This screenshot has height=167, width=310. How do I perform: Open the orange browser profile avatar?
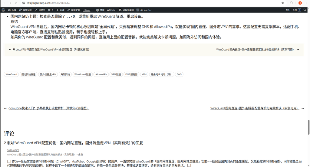click(300, 3)
